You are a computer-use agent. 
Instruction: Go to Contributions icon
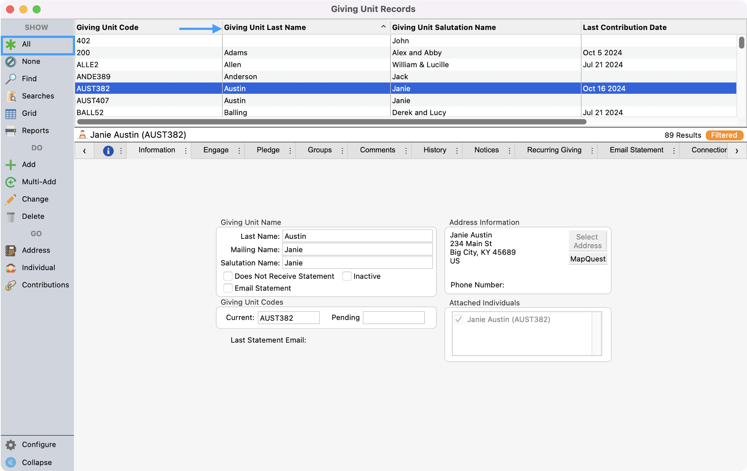(x=11, y=285)
